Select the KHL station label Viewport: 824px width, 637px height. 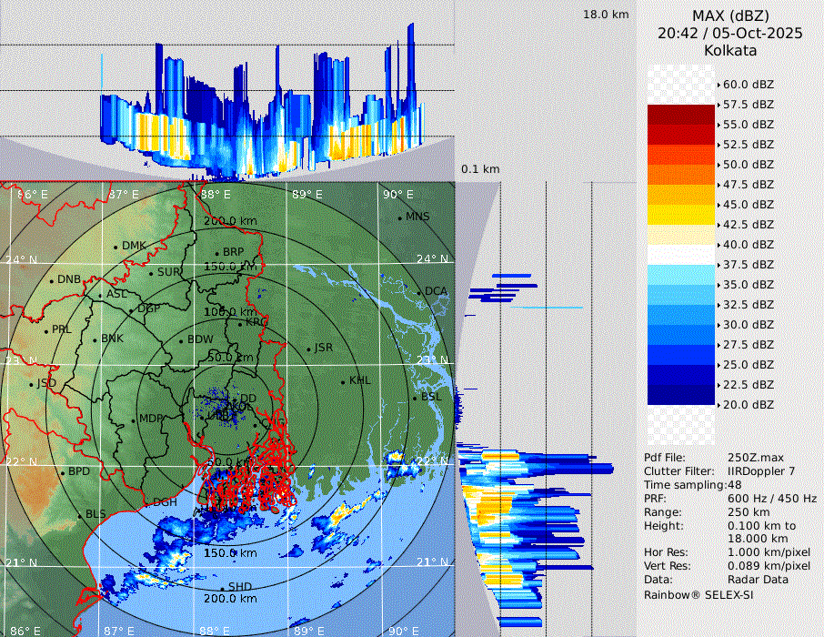pos(359,380)
